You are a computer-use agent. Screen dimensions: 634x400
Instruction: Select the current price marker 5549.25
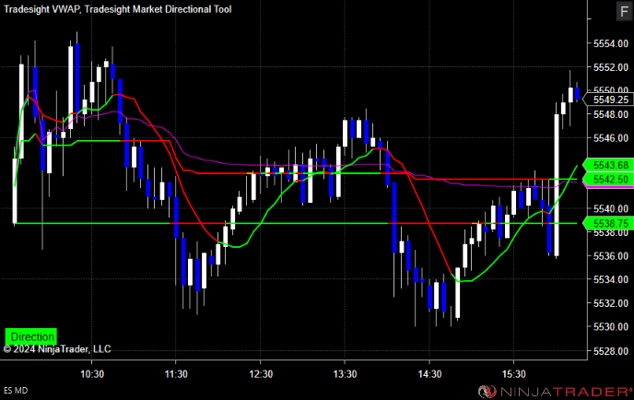click(610, 100)
